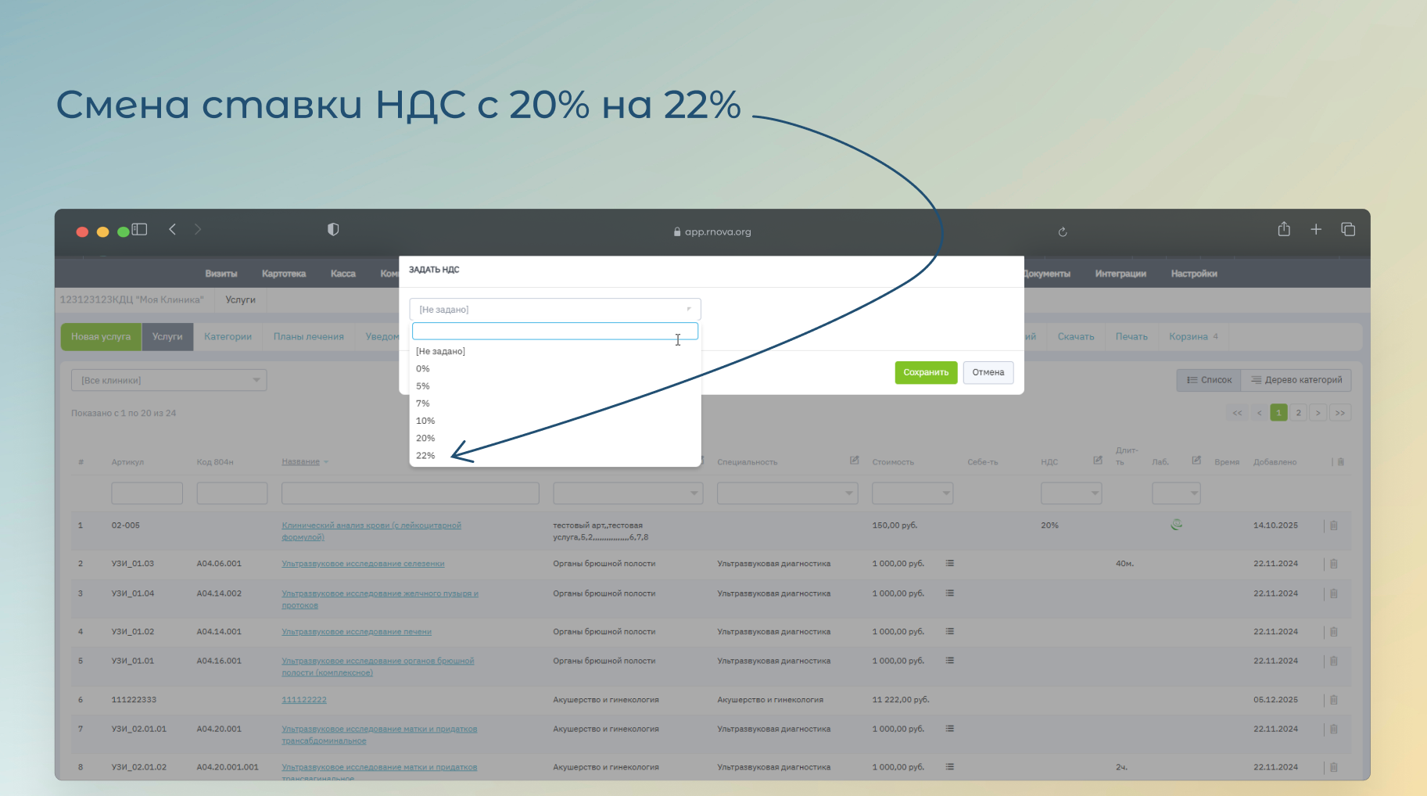Open the [Все клиники] clinic filter dropdown

coord(169,381)
